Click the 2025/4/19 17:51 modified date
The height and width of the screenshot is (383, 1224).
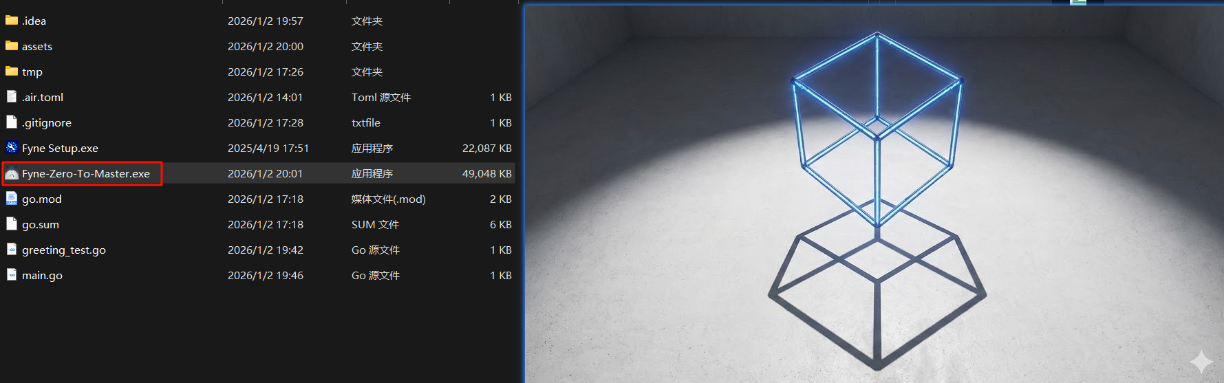tap(268, 149)
